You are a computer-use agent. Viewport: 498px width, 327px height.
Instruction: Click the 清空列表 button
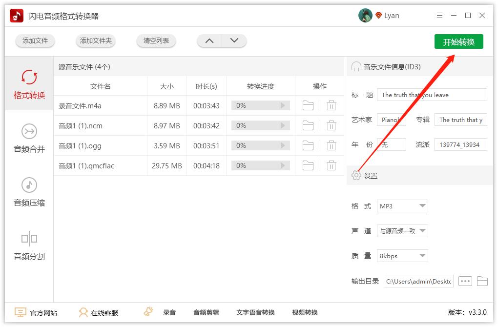pos(156,41)
